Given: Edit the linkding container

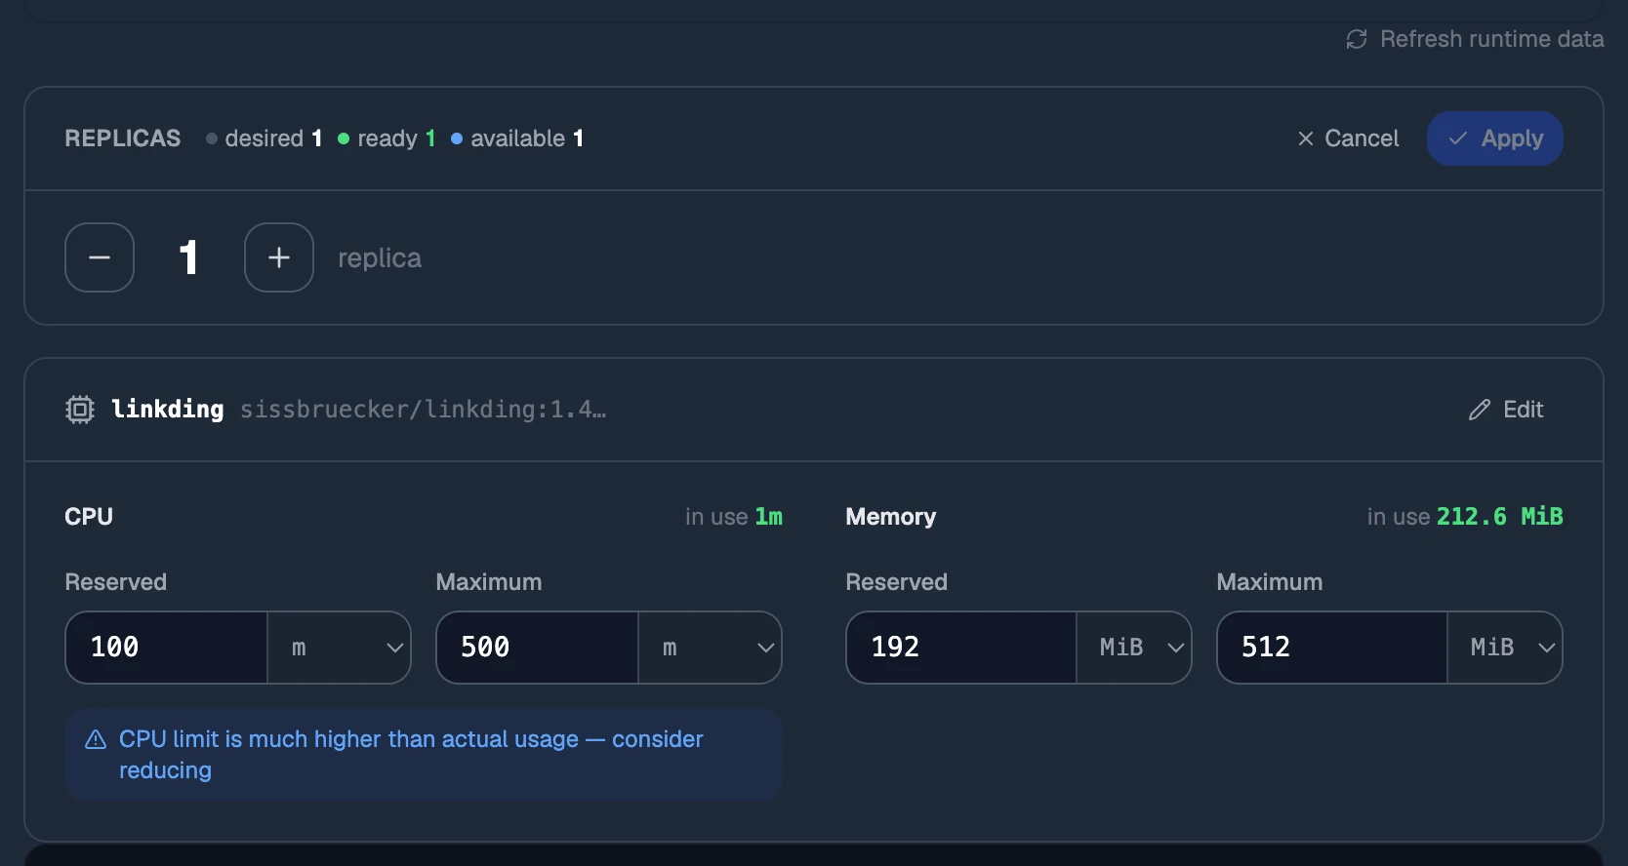Looking at the screenshot, I should click(x=1506, y=410).
